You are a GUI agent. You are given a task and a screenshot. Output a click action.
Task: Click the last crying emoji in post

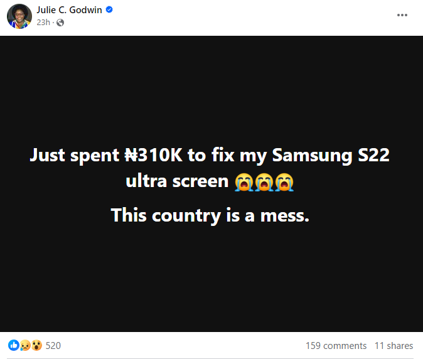pyautogui.click(x=284, y=182)
